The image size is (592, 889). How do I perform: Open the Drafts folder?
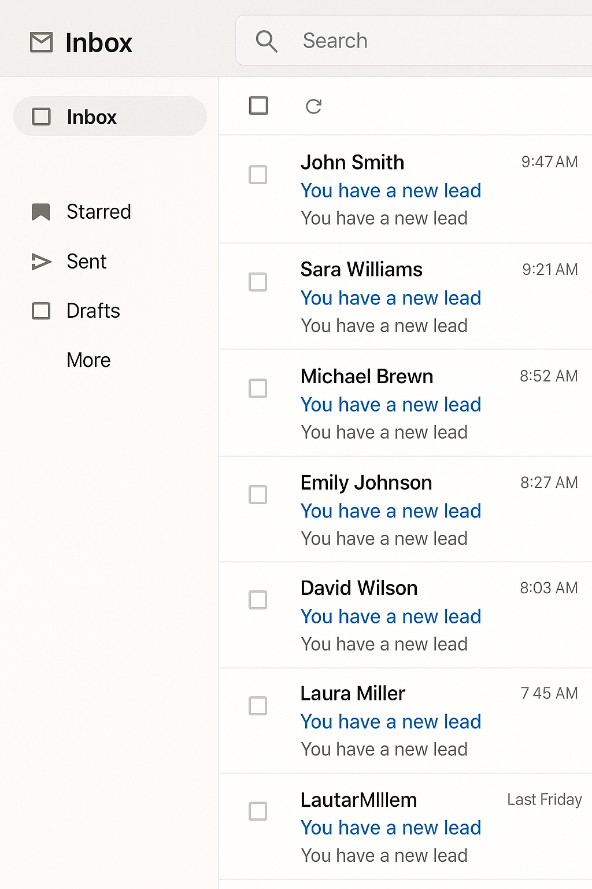point(93,311)
